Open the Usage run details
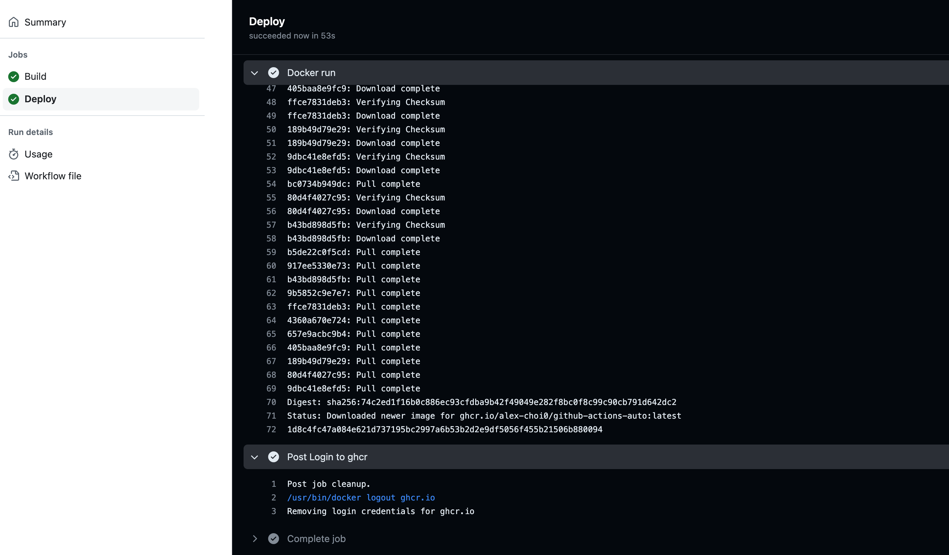The height and width of the screenshot is (555, 949). coord(39,154)
